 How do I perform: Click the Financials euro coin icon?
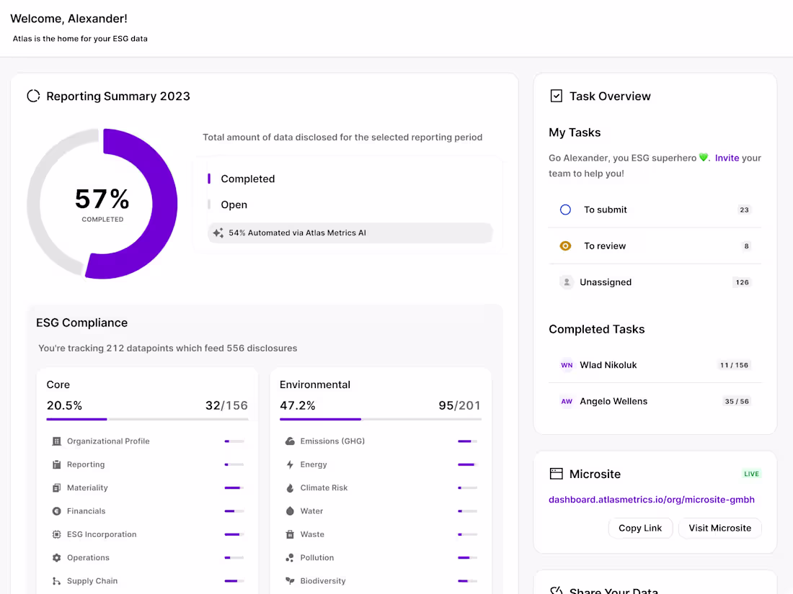[x=57, y=511]
